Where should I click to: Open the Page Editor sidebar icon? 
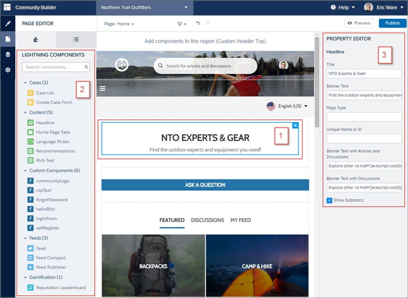coord(8,39)
